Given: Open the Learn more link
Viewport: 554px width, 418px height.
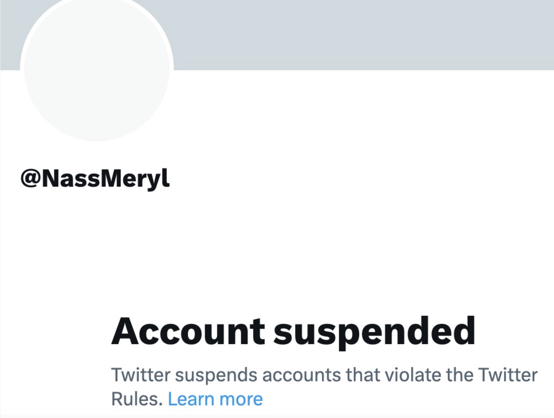Looking at the screenshot, I should (215, 399).
